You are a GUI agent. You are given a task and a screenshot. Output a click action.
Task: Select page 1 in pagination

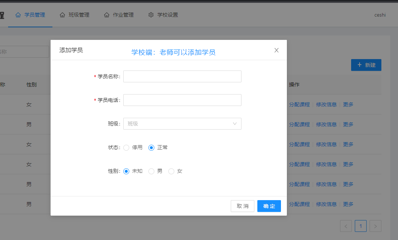tap(361, 226)
